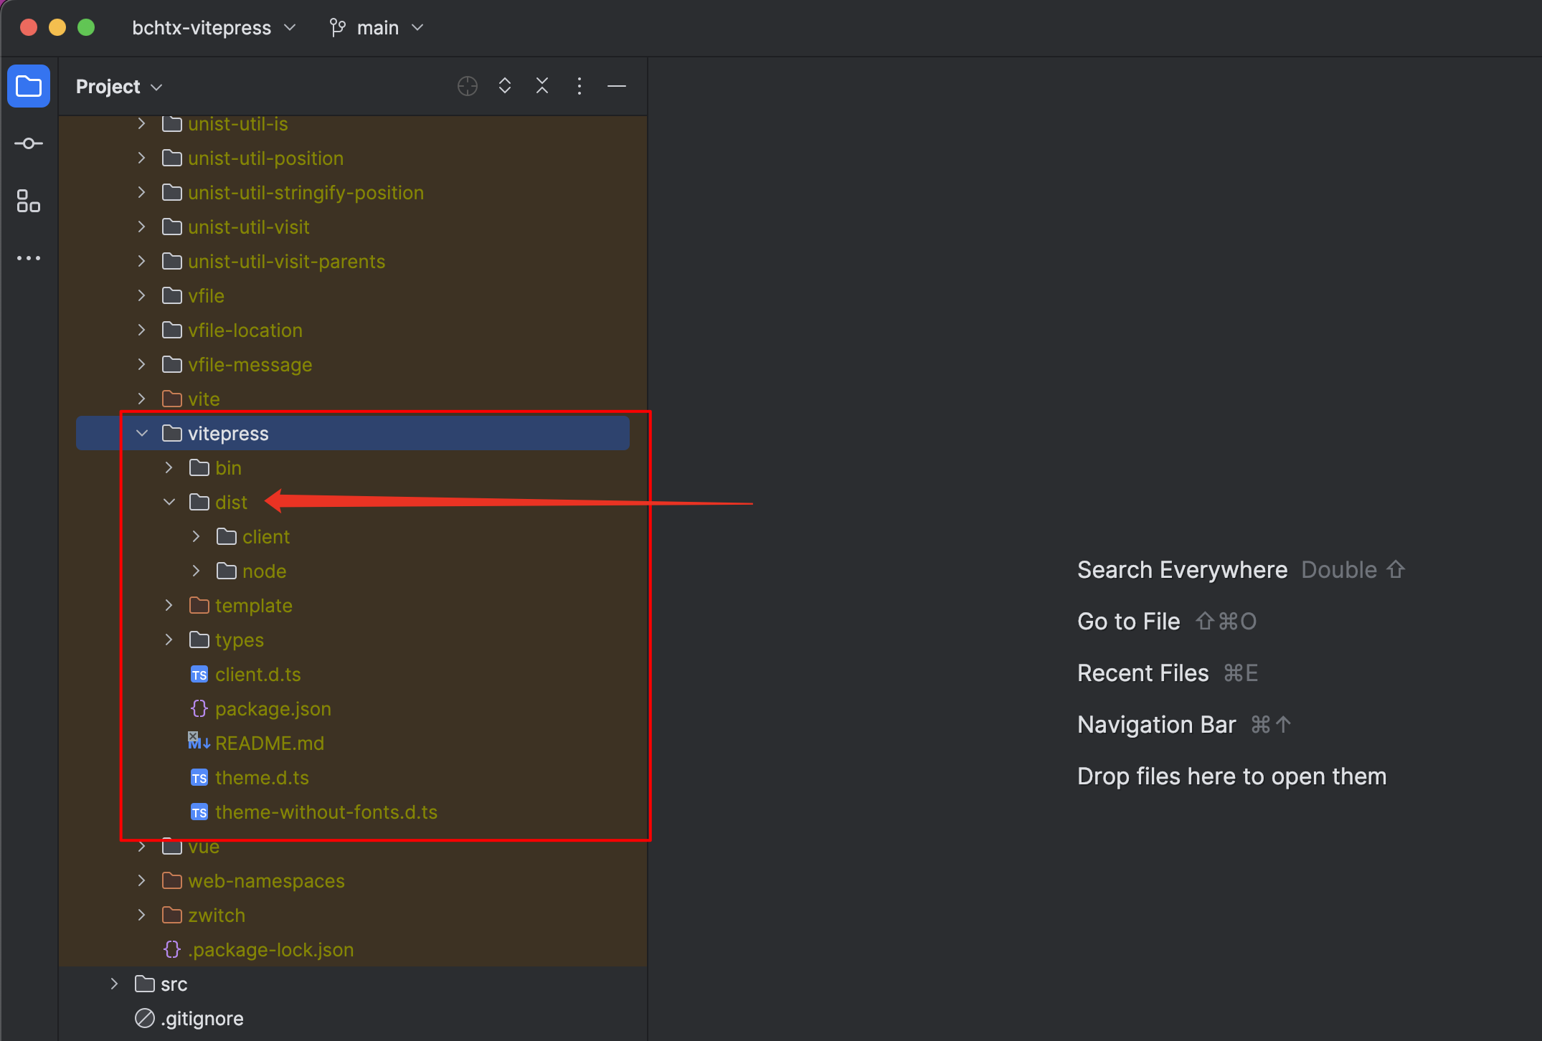
Task: Select the .gitignore file
Action: point(202,1019)
